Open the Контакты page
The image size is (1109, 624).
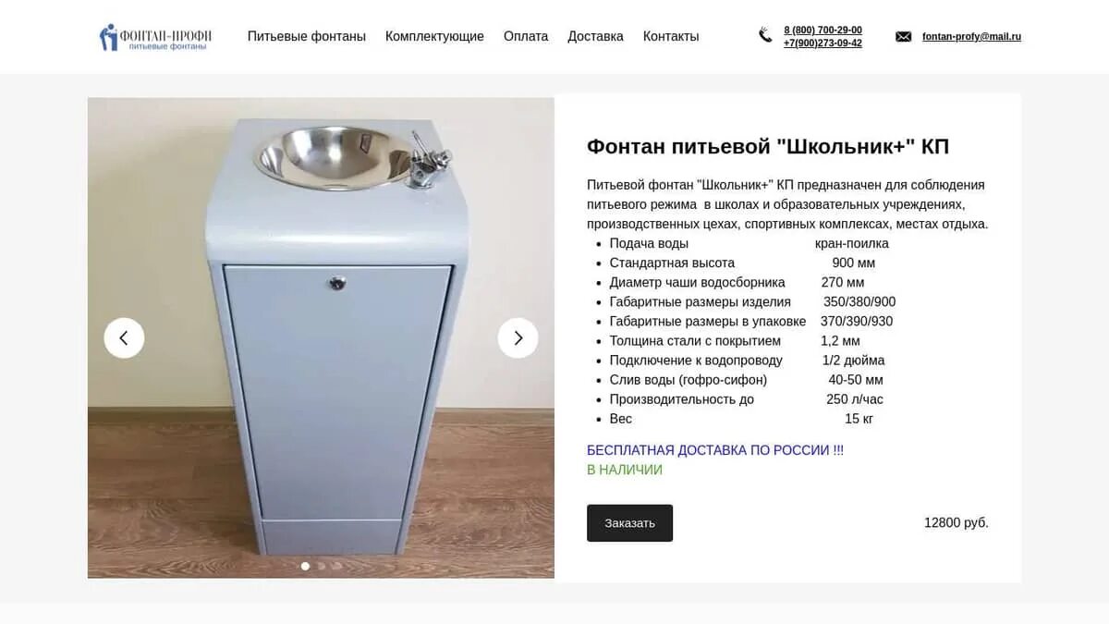(671, 37)
